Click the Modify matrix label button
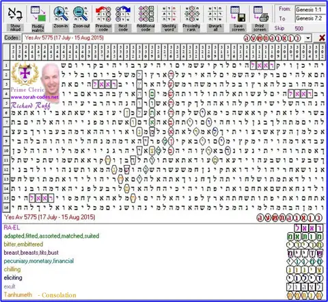This screenshot has width=328, height=302. (38, 28)
